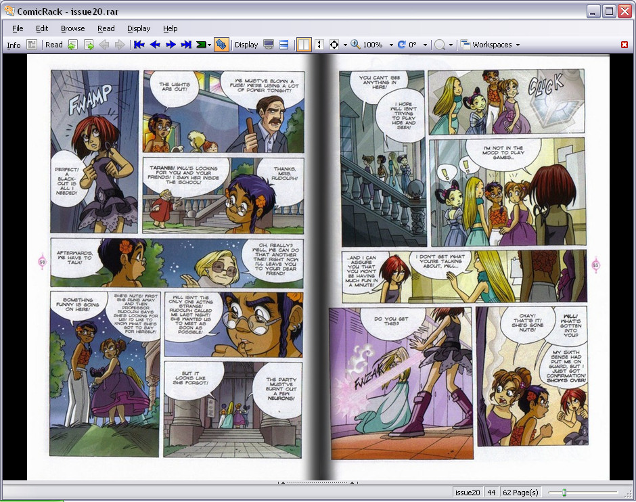Image resolution: width=636 pixels, height=502 pixels.
Task: Minimize the ComicRack window
Action: [x=593, y=12]
